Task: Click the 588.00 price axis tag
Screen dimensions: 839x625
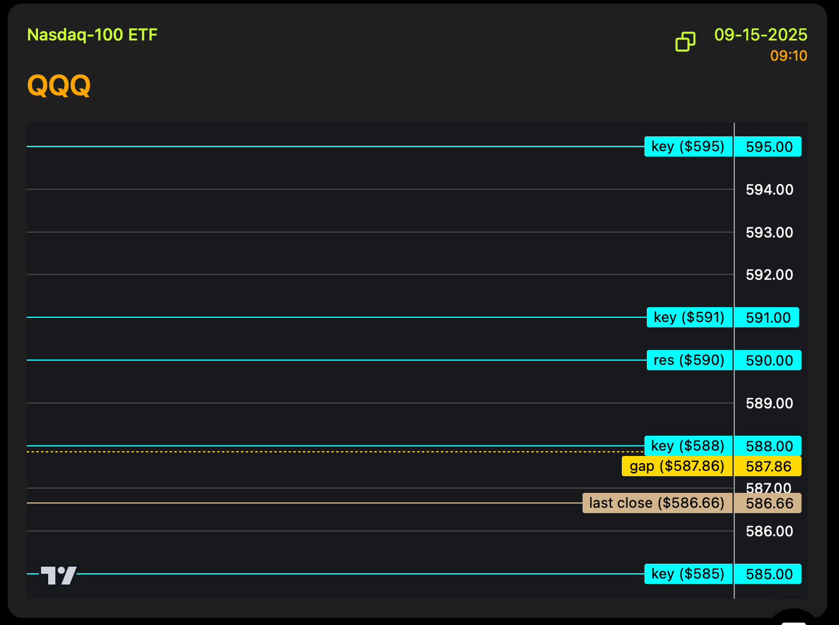Action: 768,446
